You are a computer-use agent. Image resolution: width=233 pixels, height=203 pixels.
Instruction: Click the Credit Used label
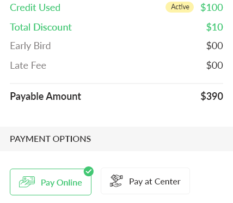click(35, 8)
